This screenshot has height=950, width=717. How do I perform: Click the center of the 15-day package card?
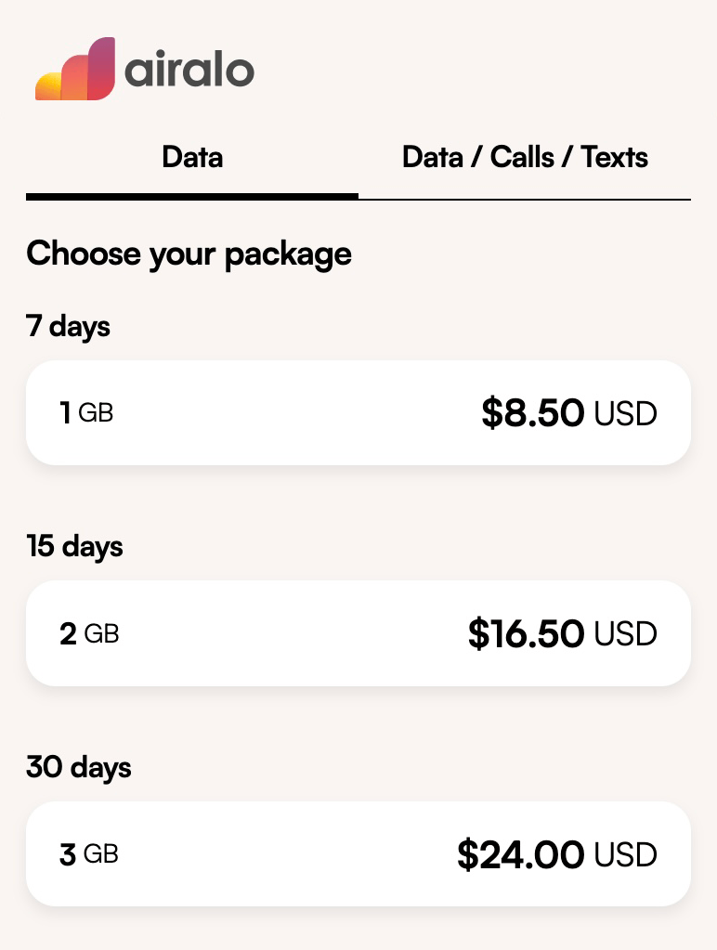click(x=358, y=633)
